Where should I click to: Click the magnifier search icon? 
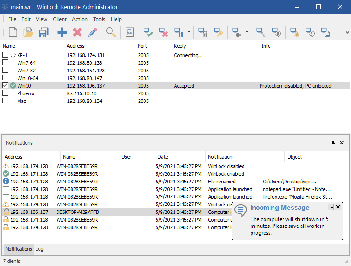[x=111, y=32]
